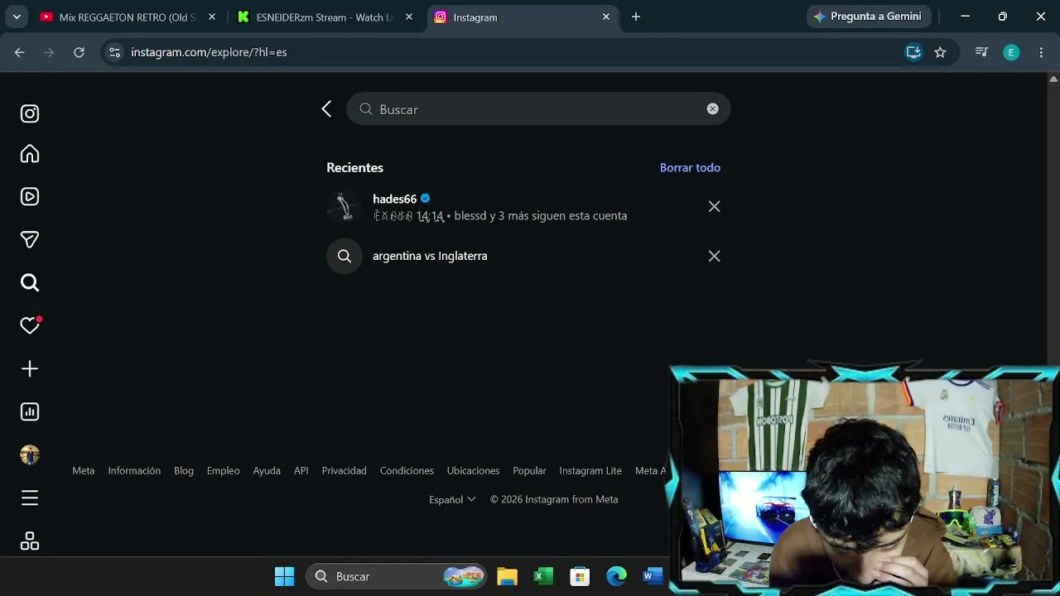
Task: Select the sidebar Search magnifier icon
Action: (x=30, y=283)
